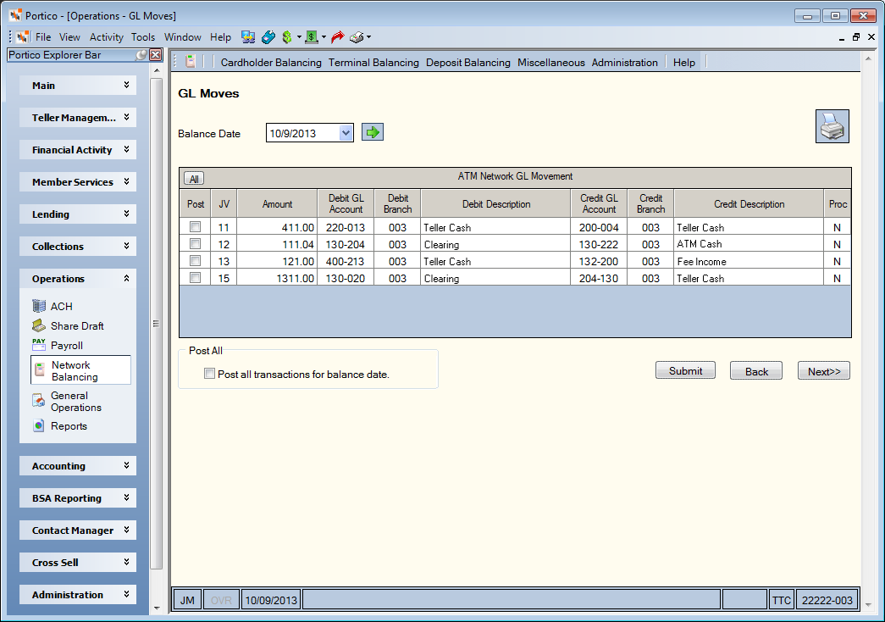Open the Balance Date dropdown
885x622 pixels.
pyautogui.click(x=346, y=133)
